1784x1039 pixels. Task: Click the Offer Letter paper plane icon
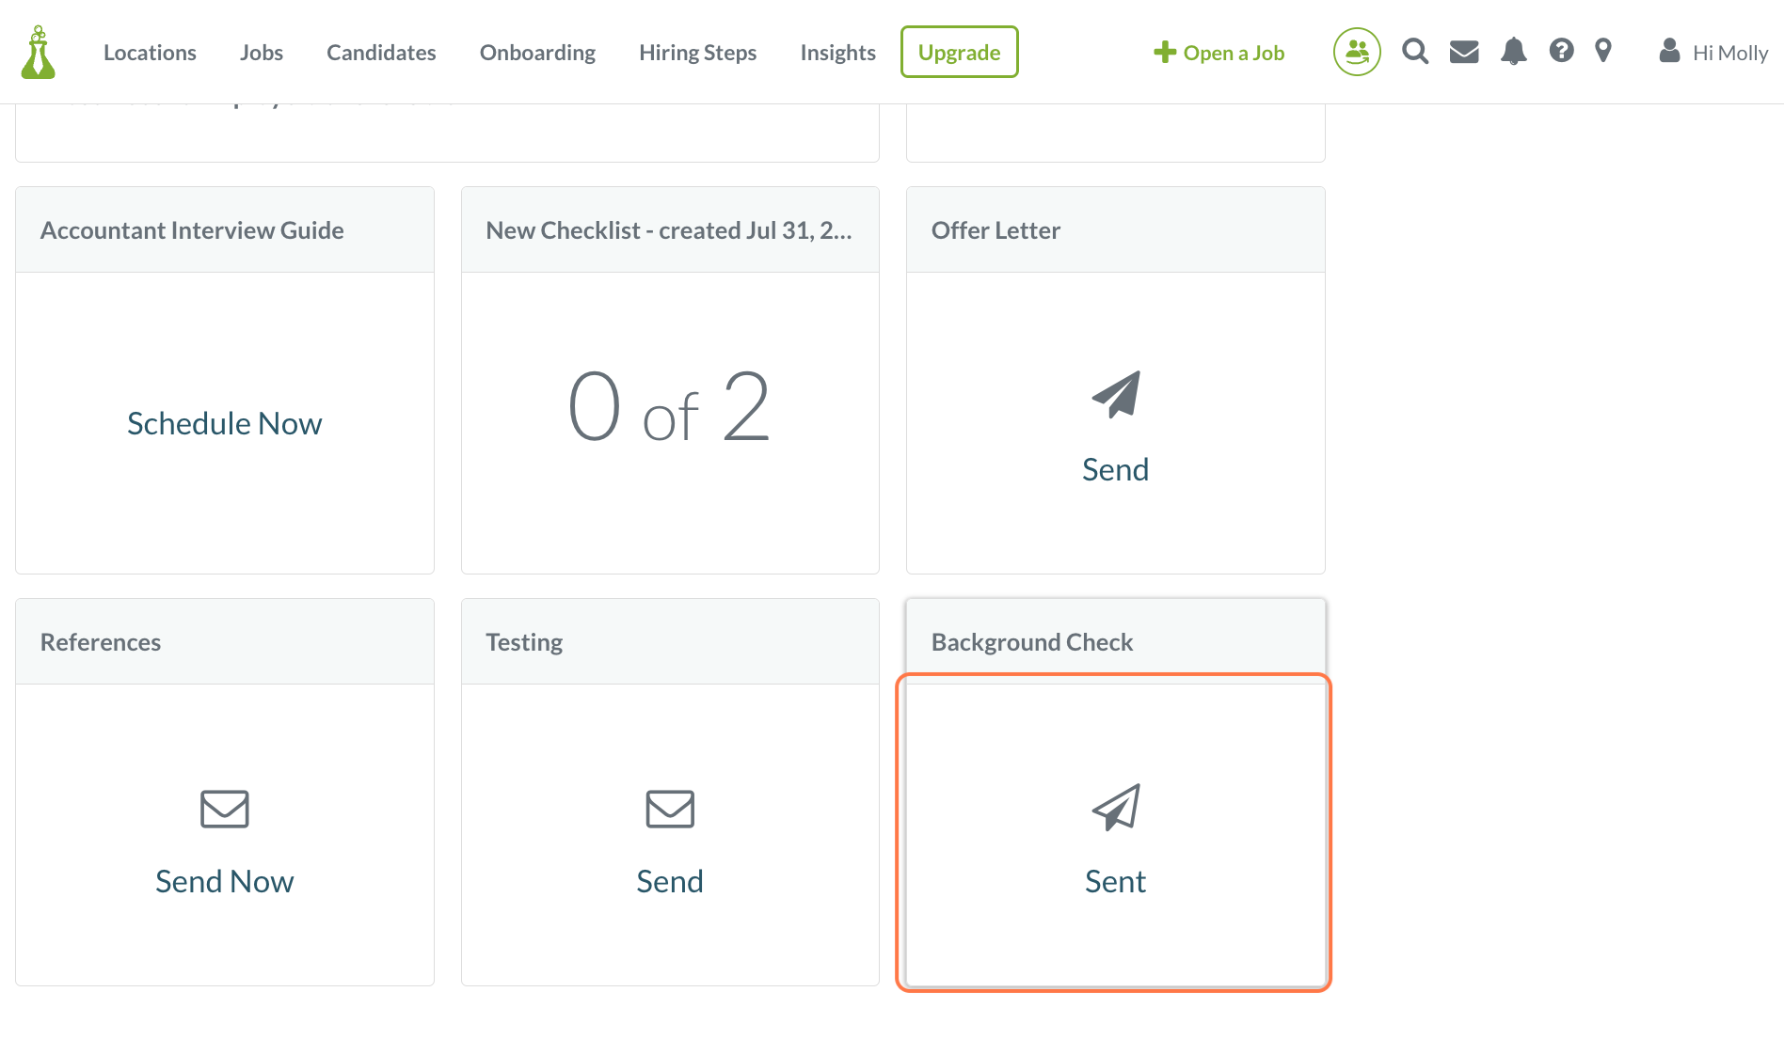click(1116, 394)
